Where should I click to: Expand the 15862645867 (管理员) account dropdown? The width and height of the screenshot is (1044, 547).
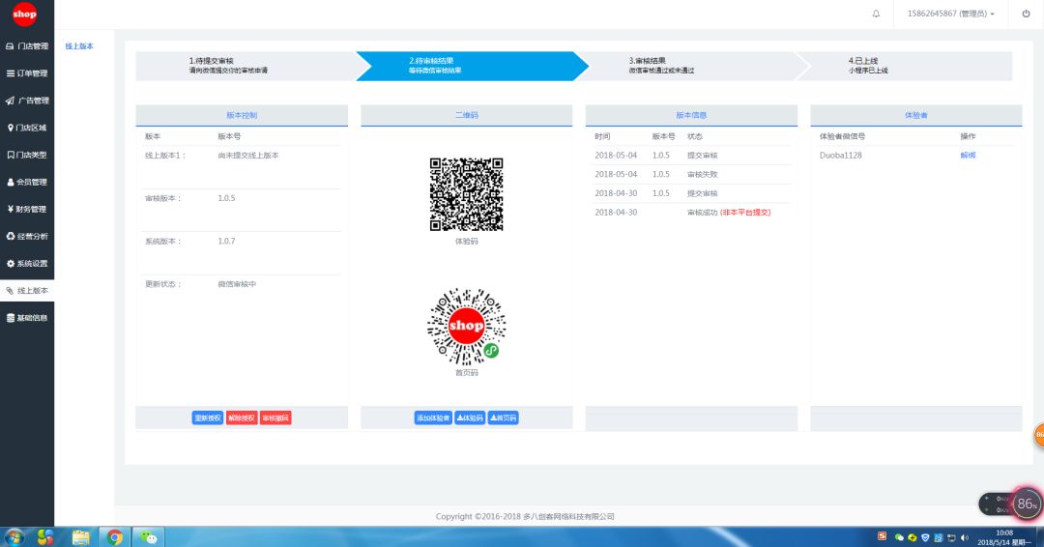tap(951, 14)
